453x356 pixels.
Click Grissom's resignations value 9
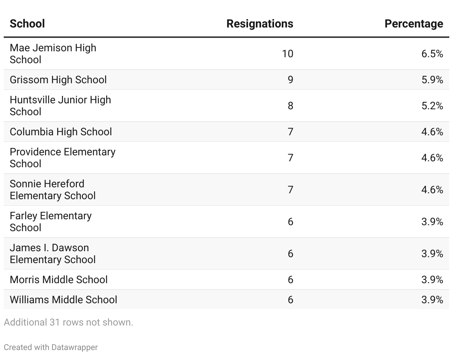(x=290, y=80)
